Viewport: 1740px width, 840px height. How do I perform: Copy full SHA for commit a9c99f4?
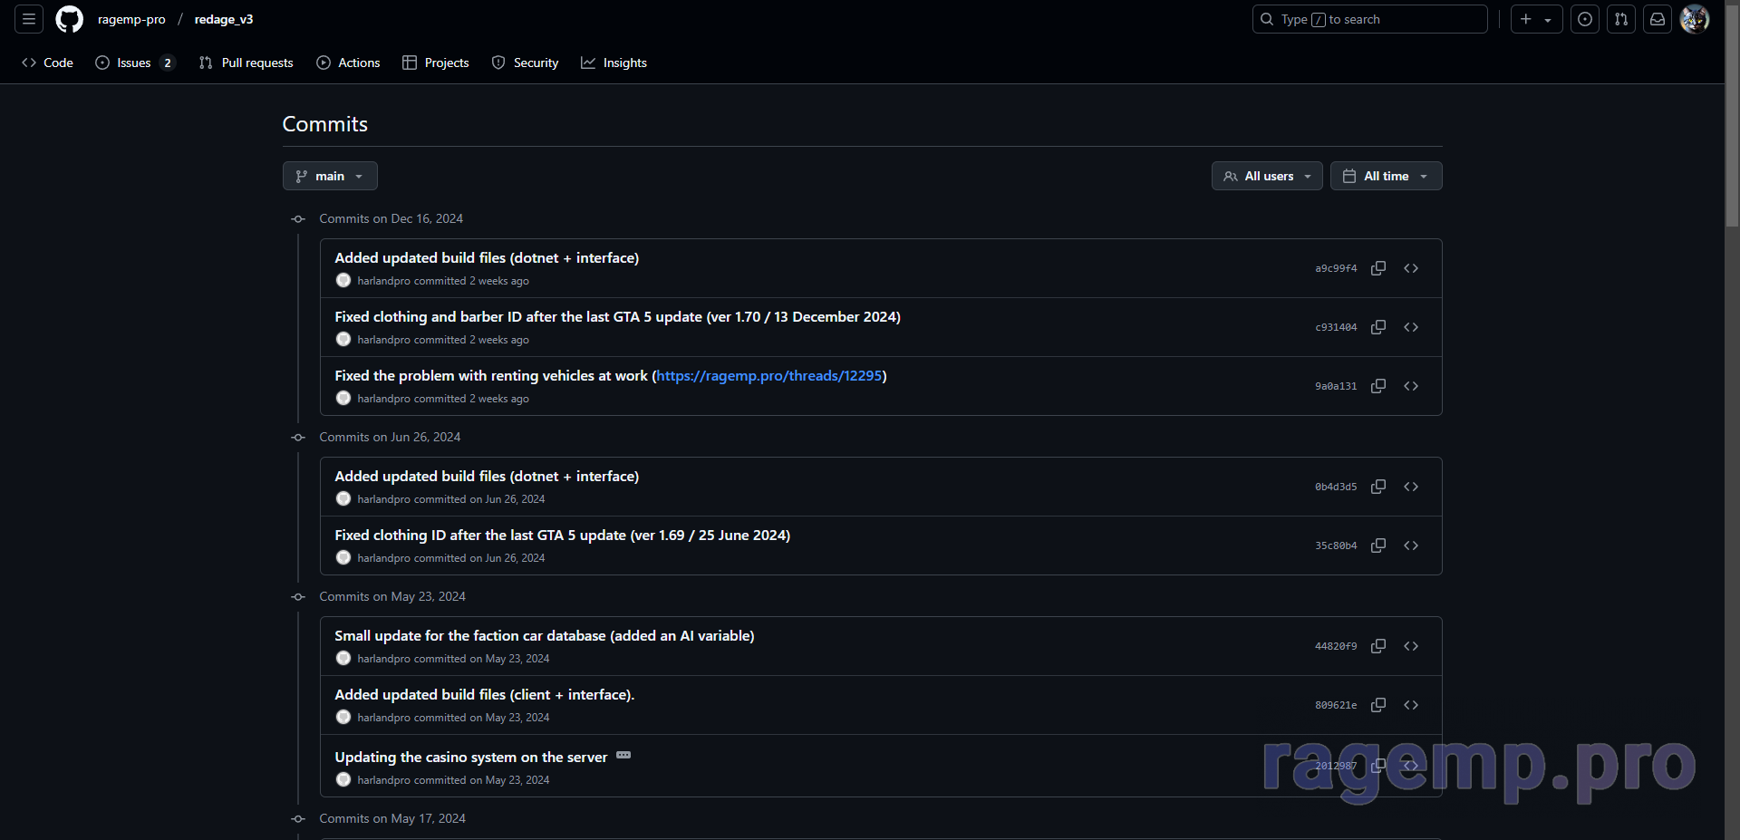pyautogui.click(x=1378, y=268)
